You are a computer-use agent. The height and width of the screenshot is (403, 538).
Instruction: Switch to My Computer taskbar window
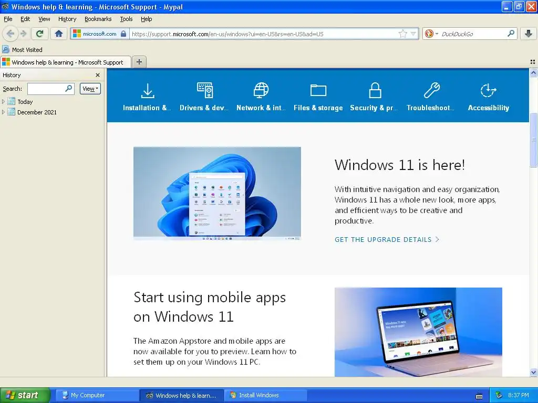click(x=97, y=395)
